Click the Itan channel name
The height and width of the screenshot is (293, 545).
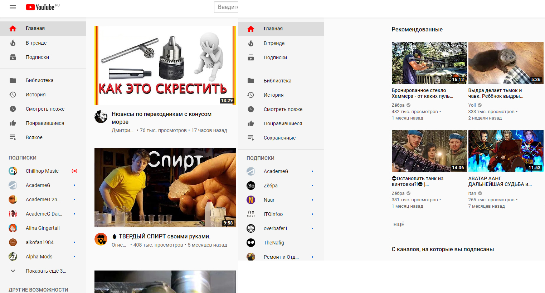[x=472, y=193]
